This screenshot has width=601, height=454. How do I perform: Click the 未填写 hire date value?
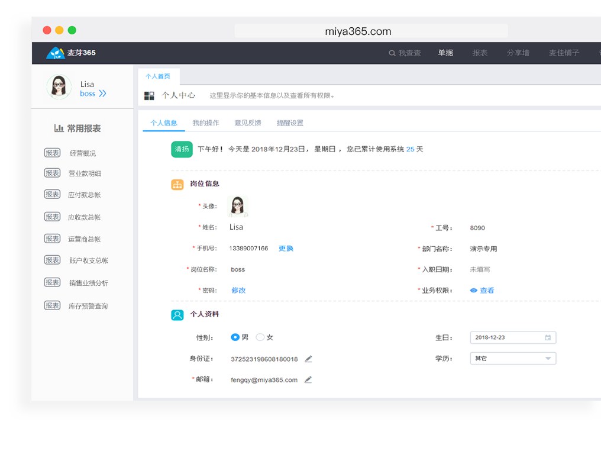(x=480, y=269)
